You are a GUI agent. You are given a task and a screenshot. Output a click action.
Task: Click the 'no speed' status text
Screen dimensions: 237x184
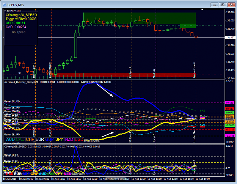click(x=19, y=32)
